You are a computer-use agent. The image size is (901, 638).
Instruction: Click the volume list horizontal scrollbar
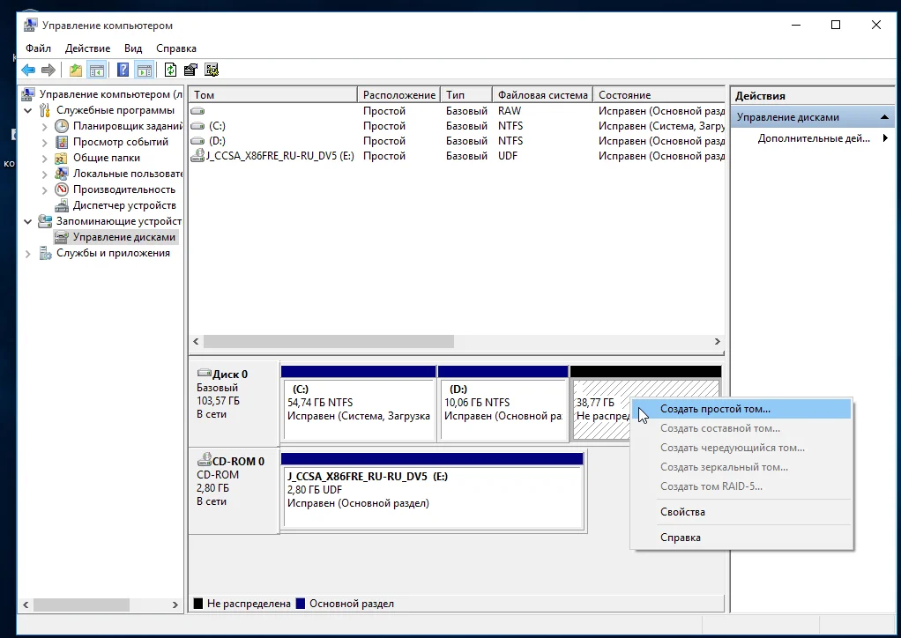tap(328, 341)
